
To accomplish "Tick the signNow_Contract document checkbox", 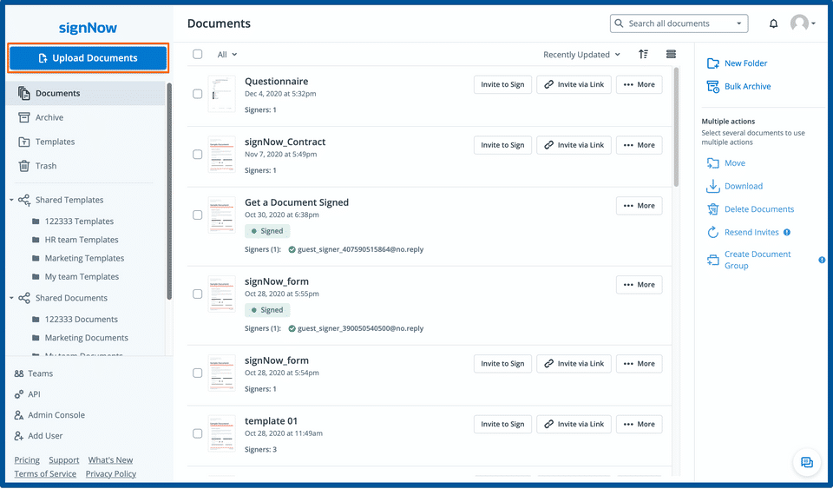I will 198,155.
